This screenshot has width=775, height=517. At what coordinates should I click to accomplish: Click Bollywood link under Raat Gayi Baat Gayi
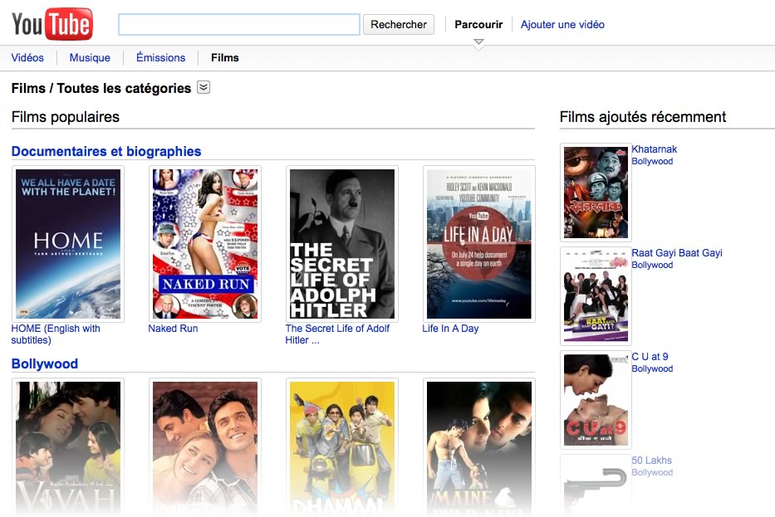652,266
